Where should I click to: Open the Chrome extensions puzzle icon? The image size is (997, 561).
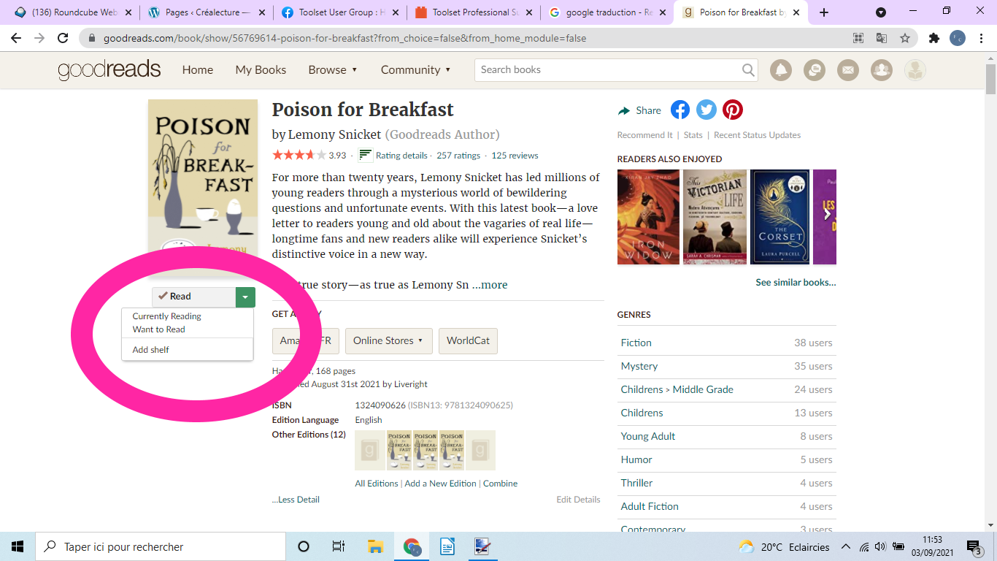934,38
